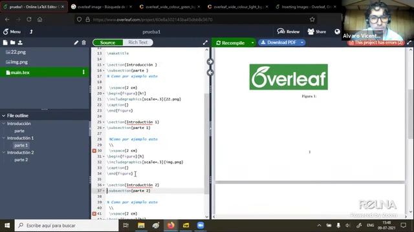Click browser home icon
Screen dimensions: 414x232
pos(39,19)
